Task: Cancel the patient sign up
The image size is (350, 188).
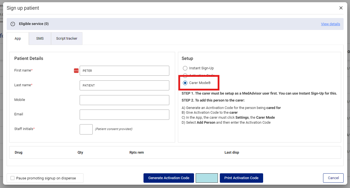Action: point(333,178)
